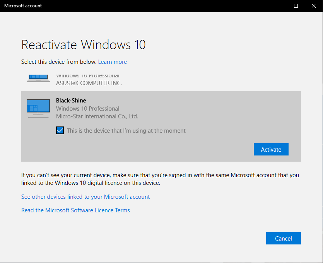Click the Cancel button
This screenshot has width=323, height=263.
(x=283, y=238)
